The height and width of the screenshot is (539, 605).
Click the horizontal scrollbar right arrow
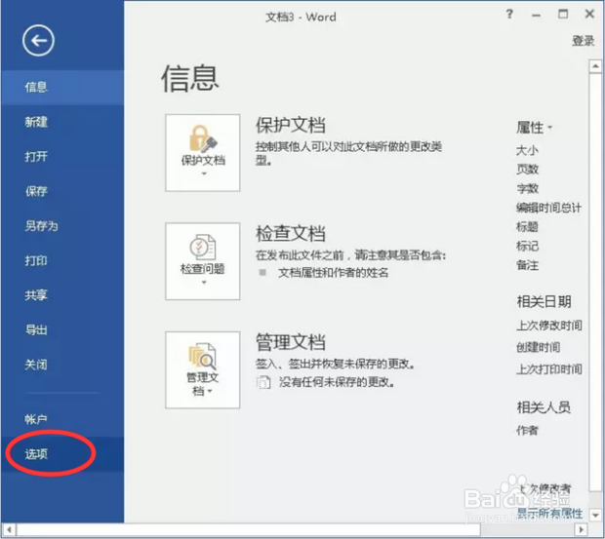point(582,530)
